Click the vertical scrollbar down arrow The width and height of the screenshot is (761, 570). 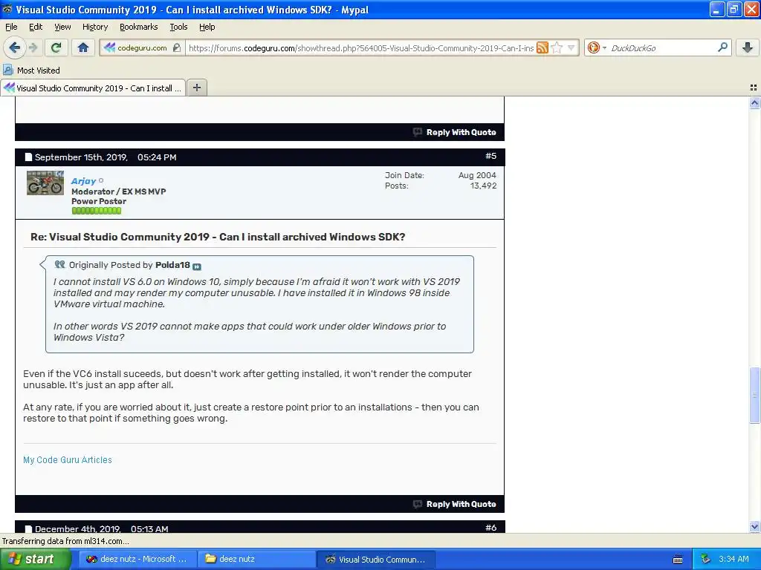pyautogui.click(x=754, y=527)
